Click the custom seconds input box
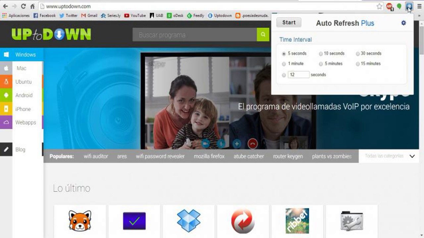The width and height of the screenshot is (424, 238). tap(298, 75)
